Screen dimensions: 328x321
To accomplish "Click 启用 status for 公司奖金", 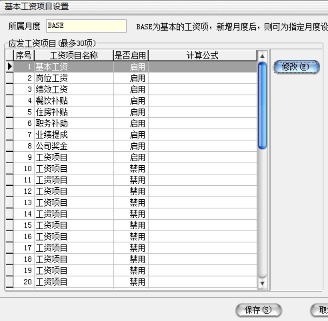I will 137,146.
